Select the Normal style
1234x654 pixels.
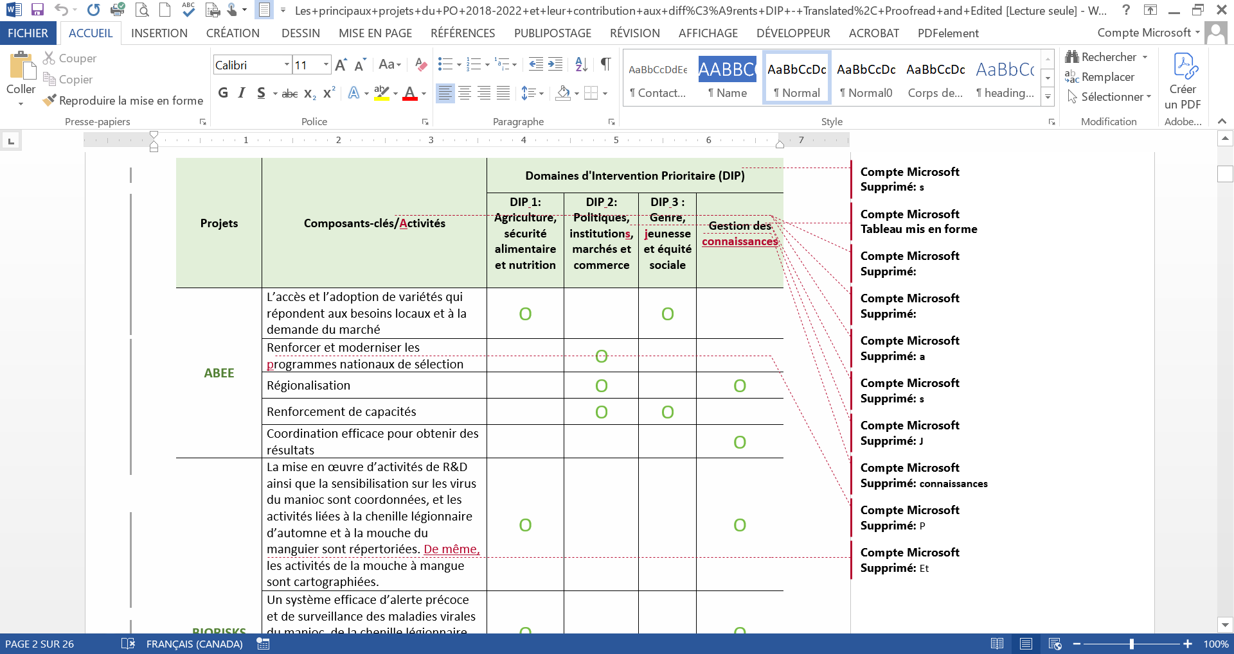(797, 78)
